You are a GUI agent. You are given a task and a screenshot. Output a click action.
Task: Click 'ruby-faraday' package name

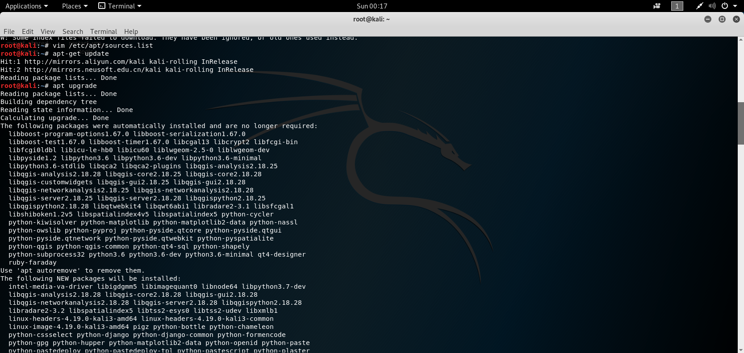point(33,262)
